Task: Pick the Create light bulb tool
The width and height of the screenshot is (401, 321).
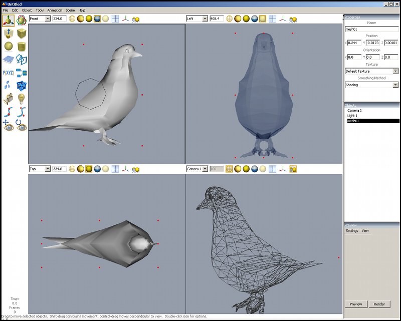Action: (22, 99)
